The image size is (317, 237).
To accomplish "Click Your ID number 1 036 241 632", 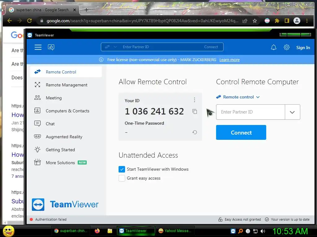I will [x=154, y=111].
